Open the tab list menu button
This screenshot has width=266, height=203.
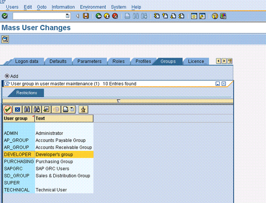pyautogui.click(x=230, y=61)
